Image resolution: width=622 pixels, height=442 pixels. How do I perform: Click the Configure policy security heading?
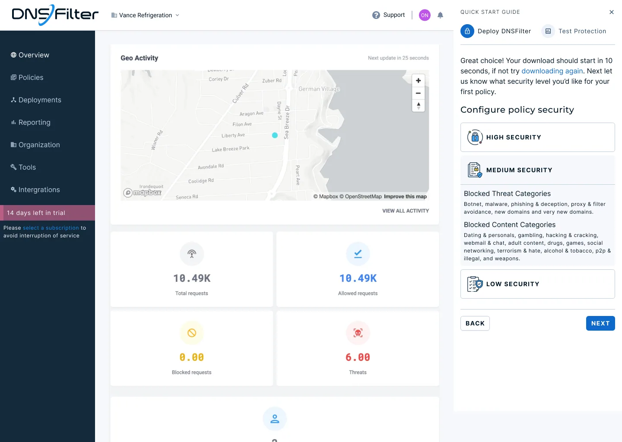coord(517,110)
